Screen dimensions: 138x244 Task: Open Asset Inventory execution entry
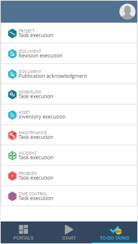[x=69, y=115]
